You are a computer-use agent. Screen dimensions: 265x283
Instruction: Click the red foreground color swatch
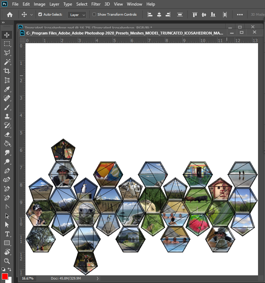tap(5, 276)
